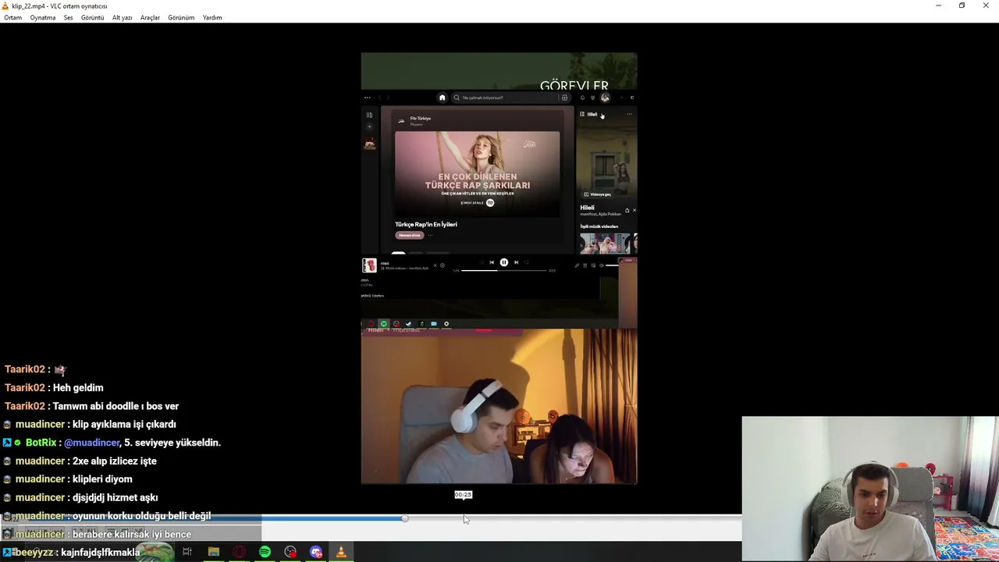Image resolution: width=999 pixels, height=562 pixels.
Task: Open the Görüntü menu
Action: coord(92,17)
